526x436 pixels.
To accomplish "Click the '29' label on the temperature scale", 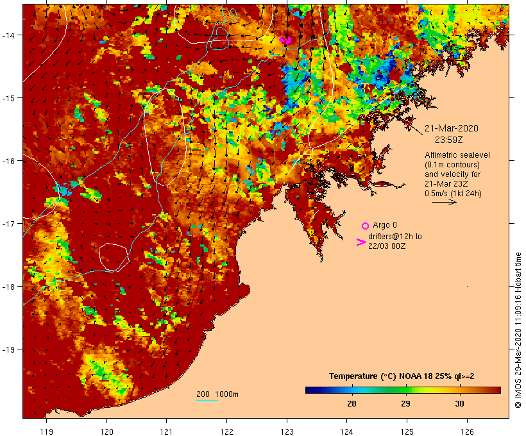I will (x=405, y=403).
